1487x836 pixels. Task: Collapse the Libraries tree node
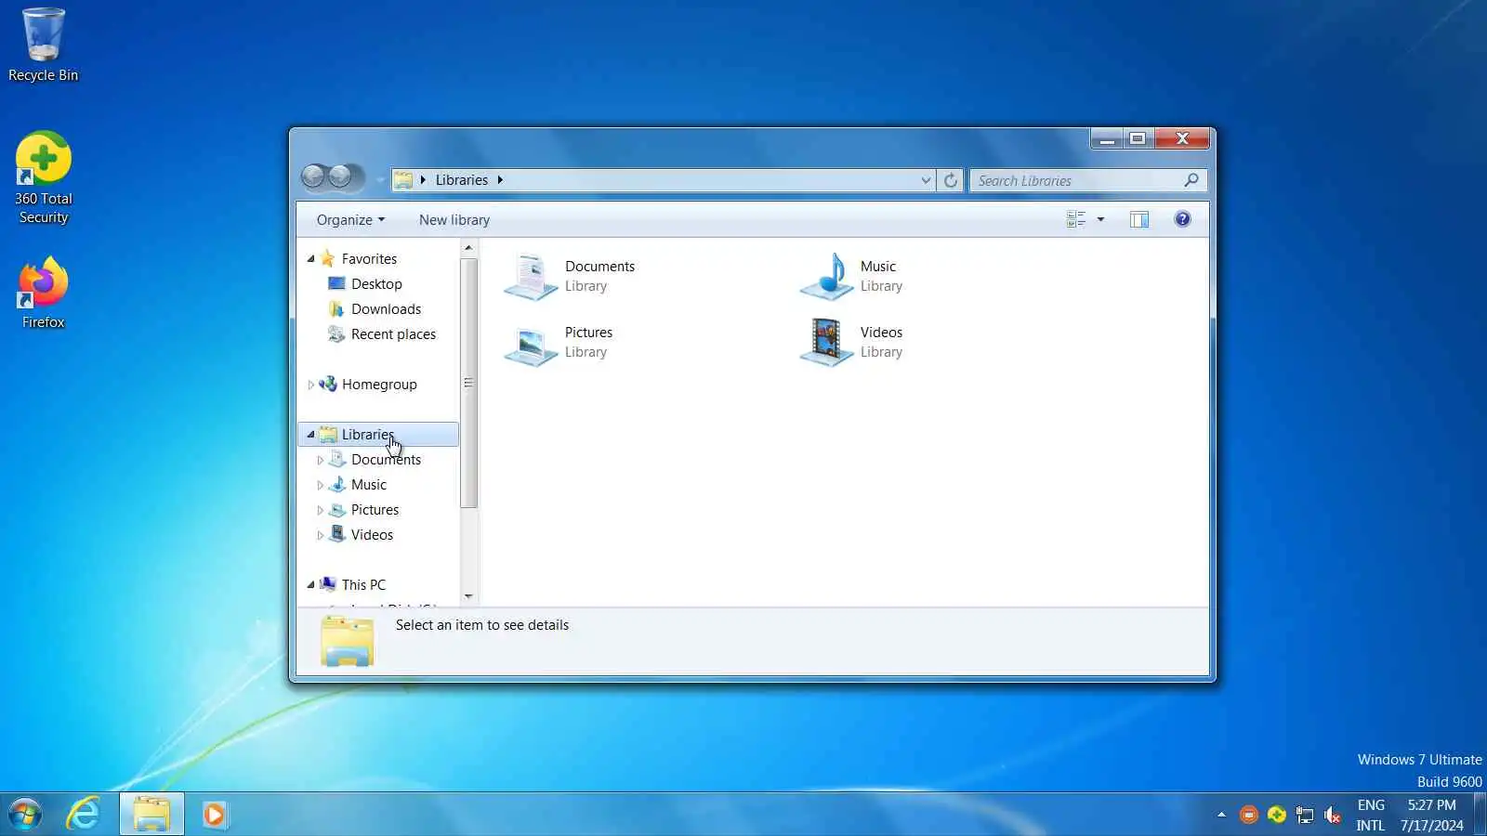click(310, 435)
